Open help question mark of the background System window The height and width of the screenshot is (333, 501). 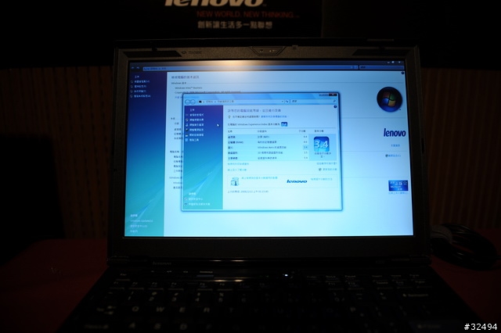click(x=402, y=73)
